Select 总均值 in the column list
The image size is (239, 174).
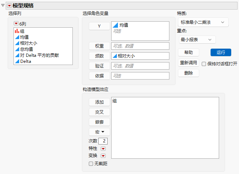point(27,49)
